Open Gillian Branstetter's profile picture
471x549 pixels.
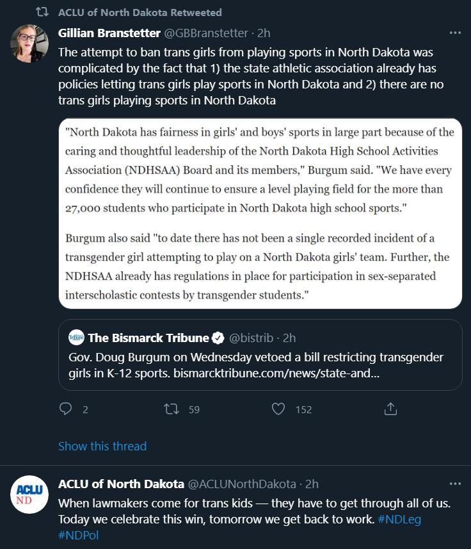click(29, 44)
